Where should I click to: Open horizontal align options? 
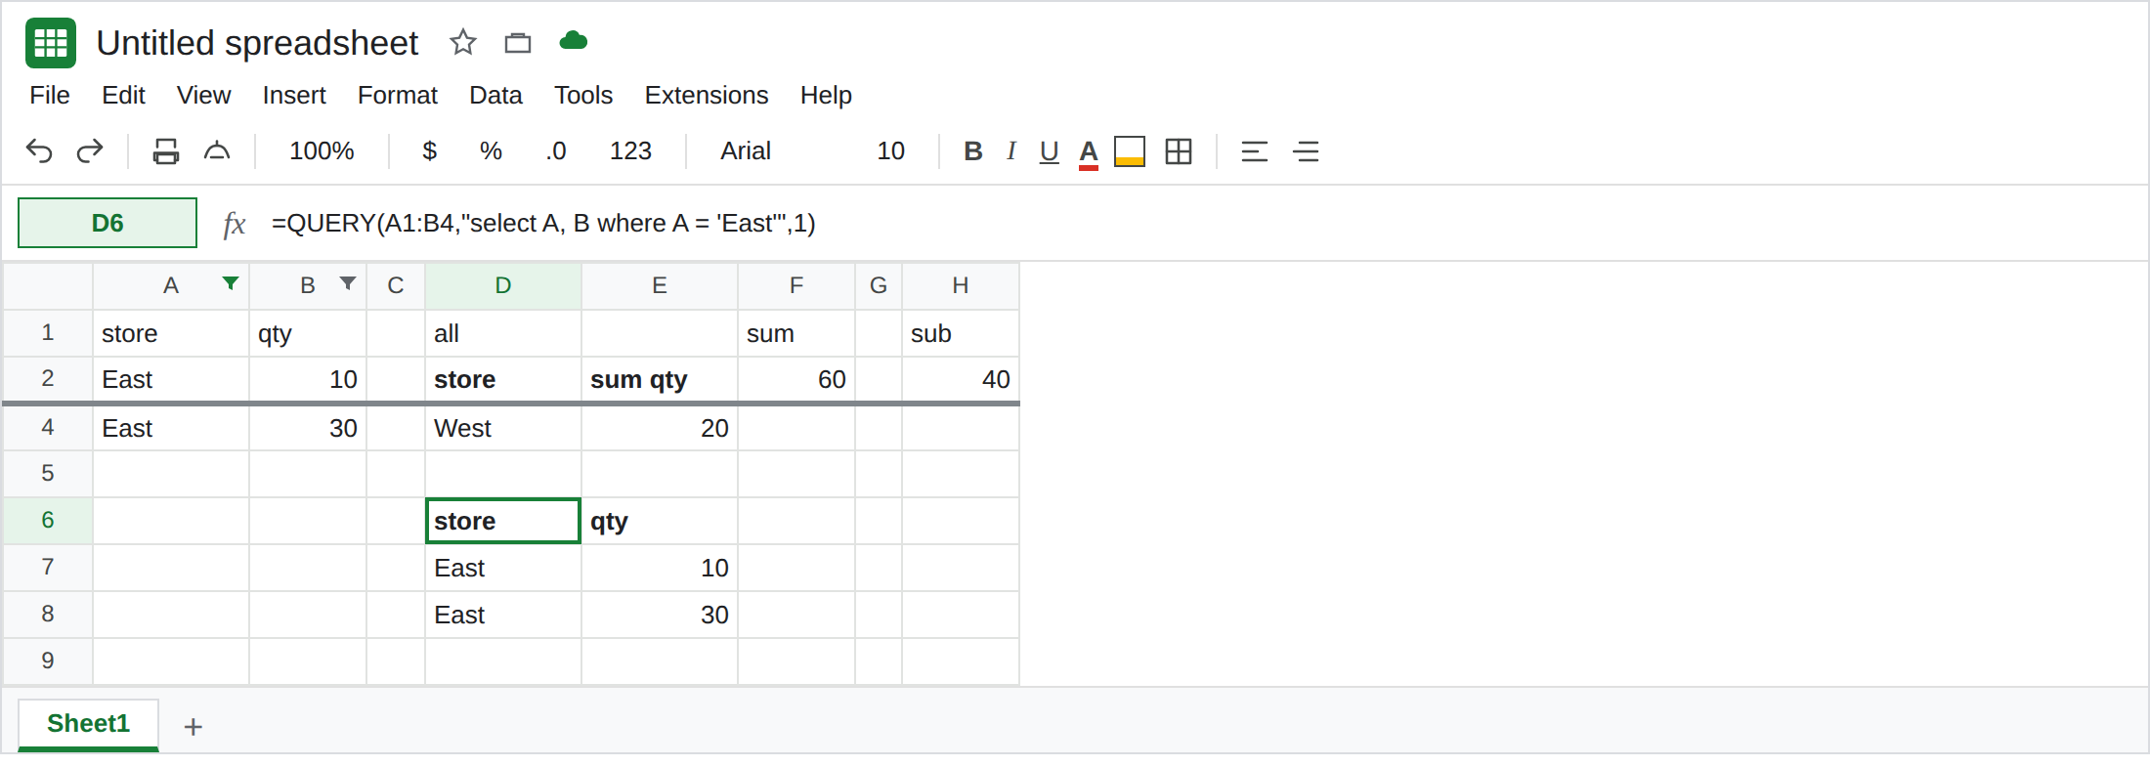tap(1255, 151)
